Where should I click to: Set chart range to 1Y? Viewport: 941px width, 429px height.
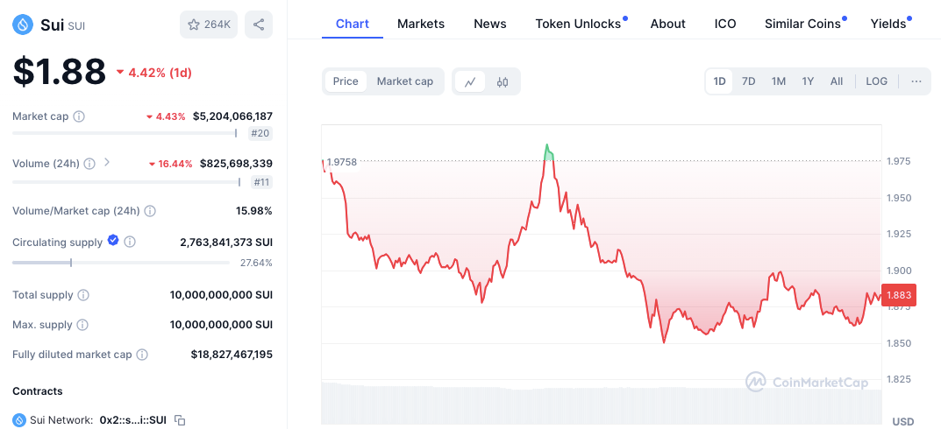[x=808, y=81]
